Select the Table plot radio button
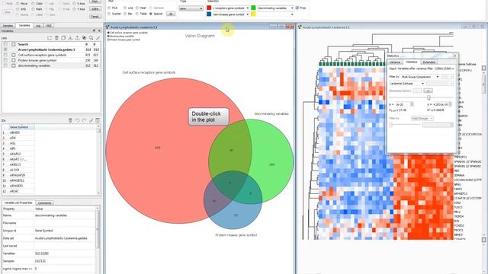 click(137, 14)
